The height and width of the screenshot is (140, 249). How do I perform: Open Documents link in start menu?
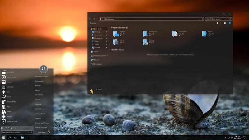pyautogui.click(x=39, y=81)
